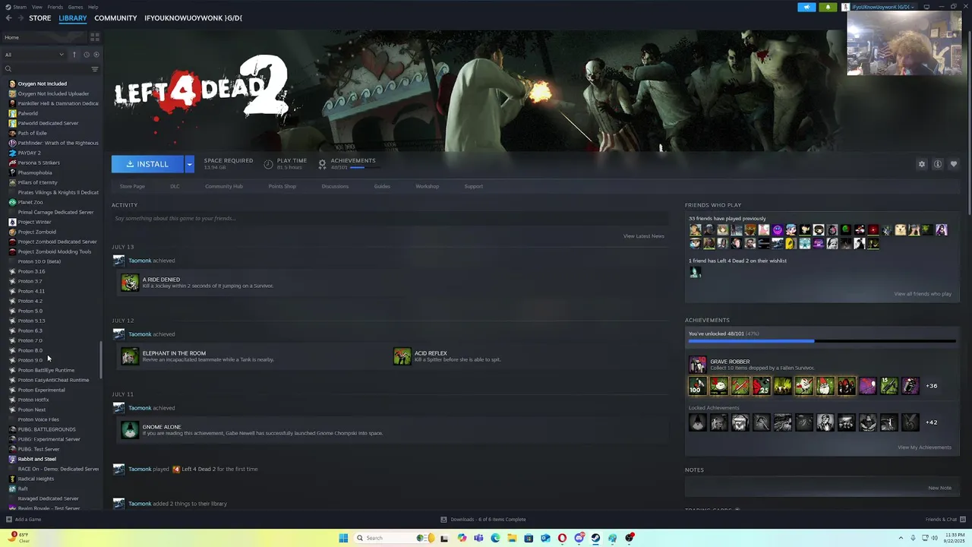Open the Friends menu
Viewport: 972px width, 547px height.
(55, 7)
